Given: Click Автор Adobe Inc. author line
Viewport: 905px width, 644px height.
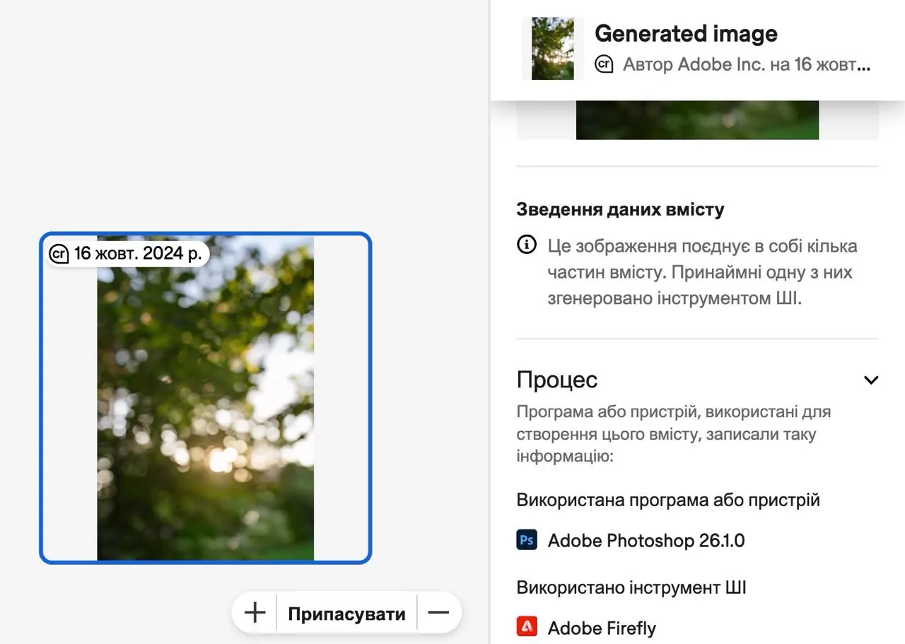Looking at the screenshot, I should click(747, 64).
